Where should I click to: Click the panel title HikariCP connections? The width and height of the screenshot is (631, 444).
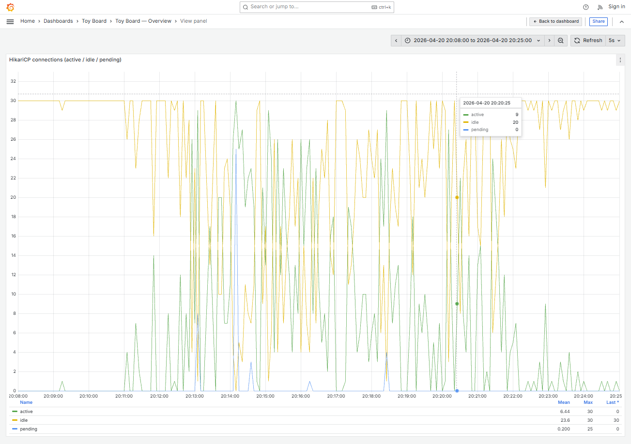tap(65, 60)
